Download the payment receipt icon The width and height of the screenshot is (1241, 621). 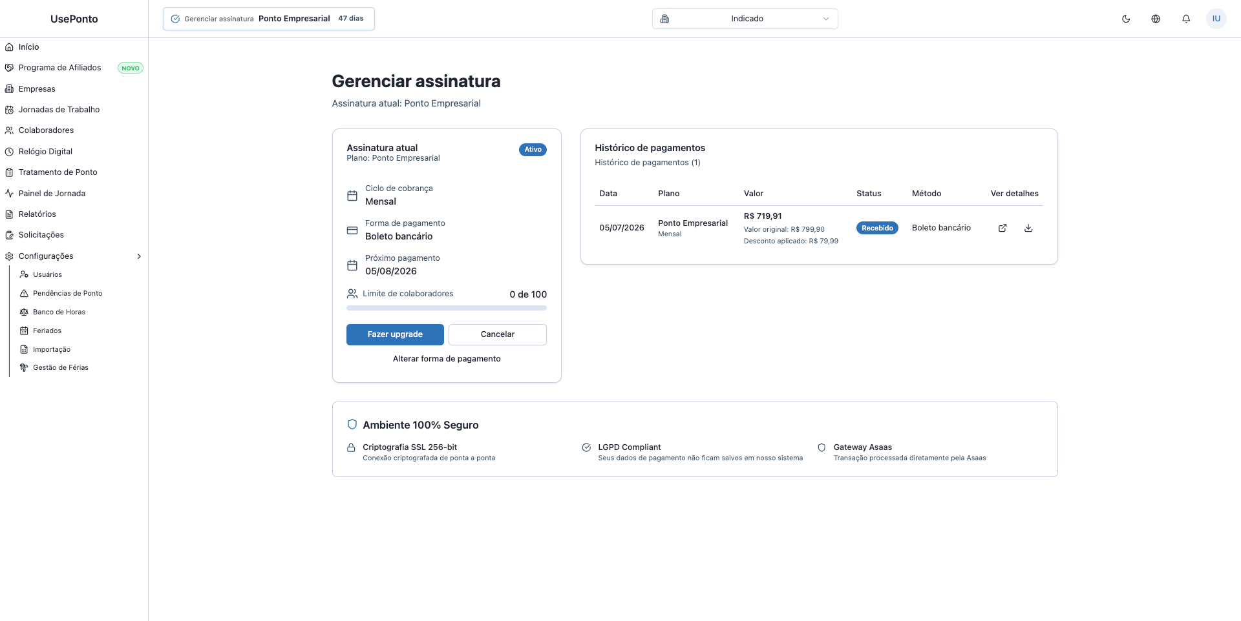tap(1028, 228)
